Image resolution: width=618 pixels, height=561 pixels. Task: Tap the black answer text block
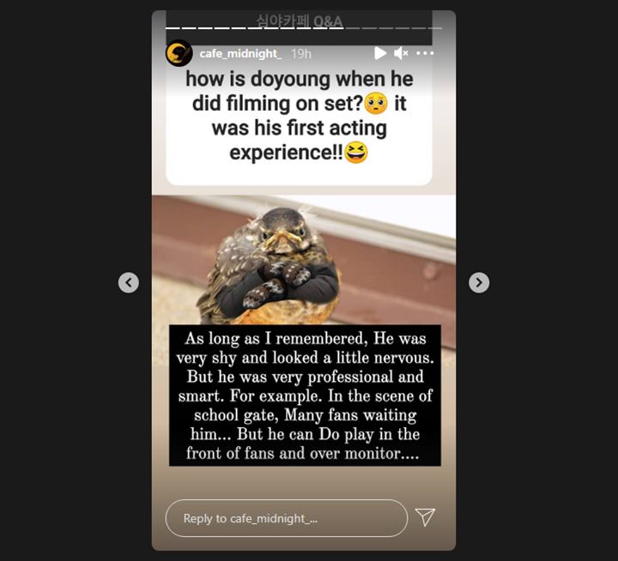(x=305, y=395)
